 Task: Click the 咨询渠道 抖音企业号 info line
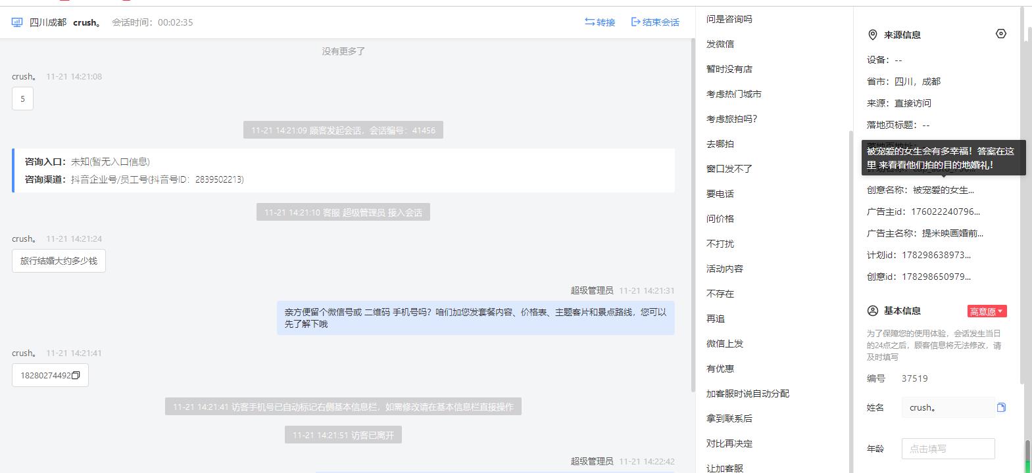[x=134, y=179]
